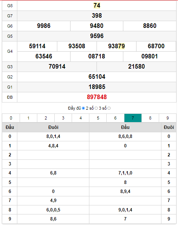Switch to digit tab 9

(x=167, y=118)
